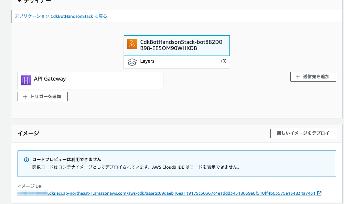
Task: Click the イメージ section heading
Action: (28, 133)
